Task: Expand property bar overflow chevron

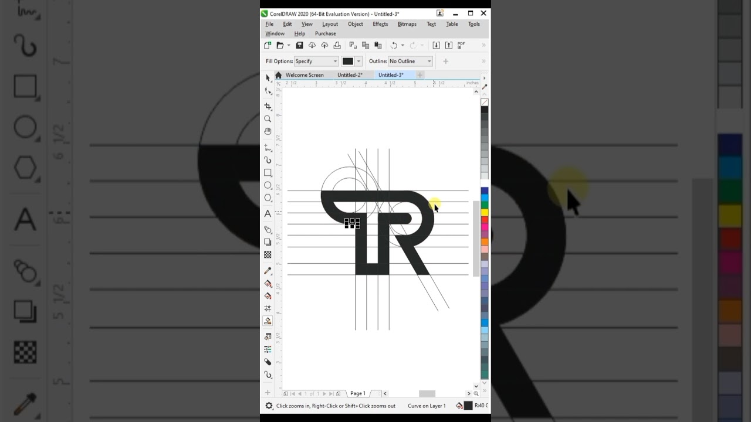Action: pyautogui.click(x=483, y=61)
